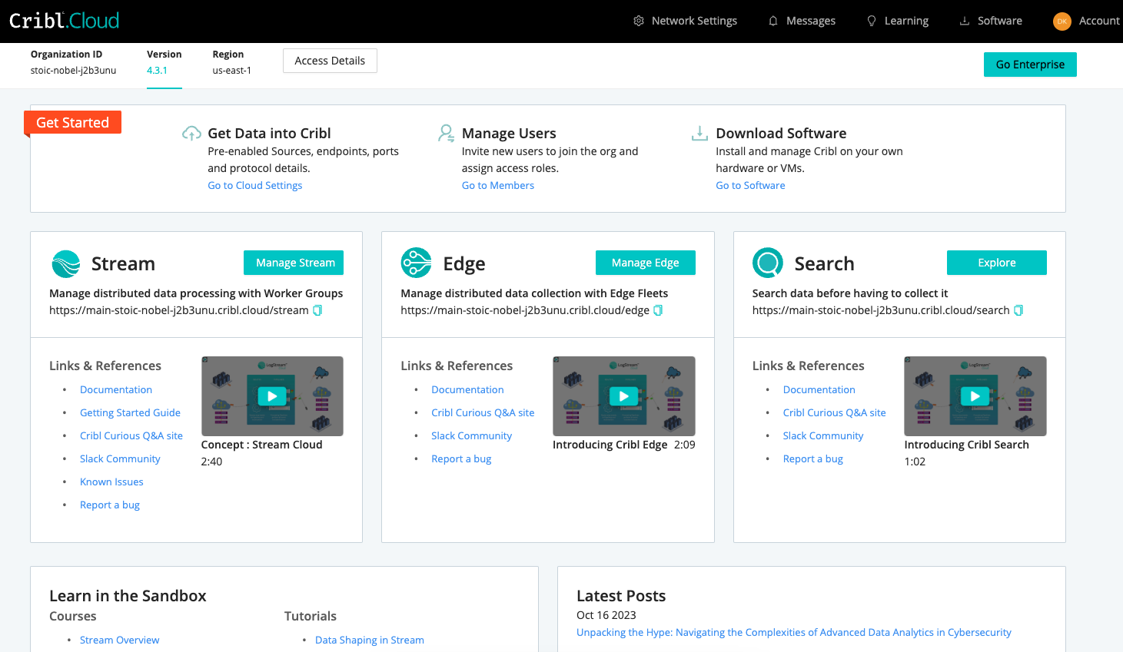Click the Search magnifier product icon

click(x=768, y=263)
